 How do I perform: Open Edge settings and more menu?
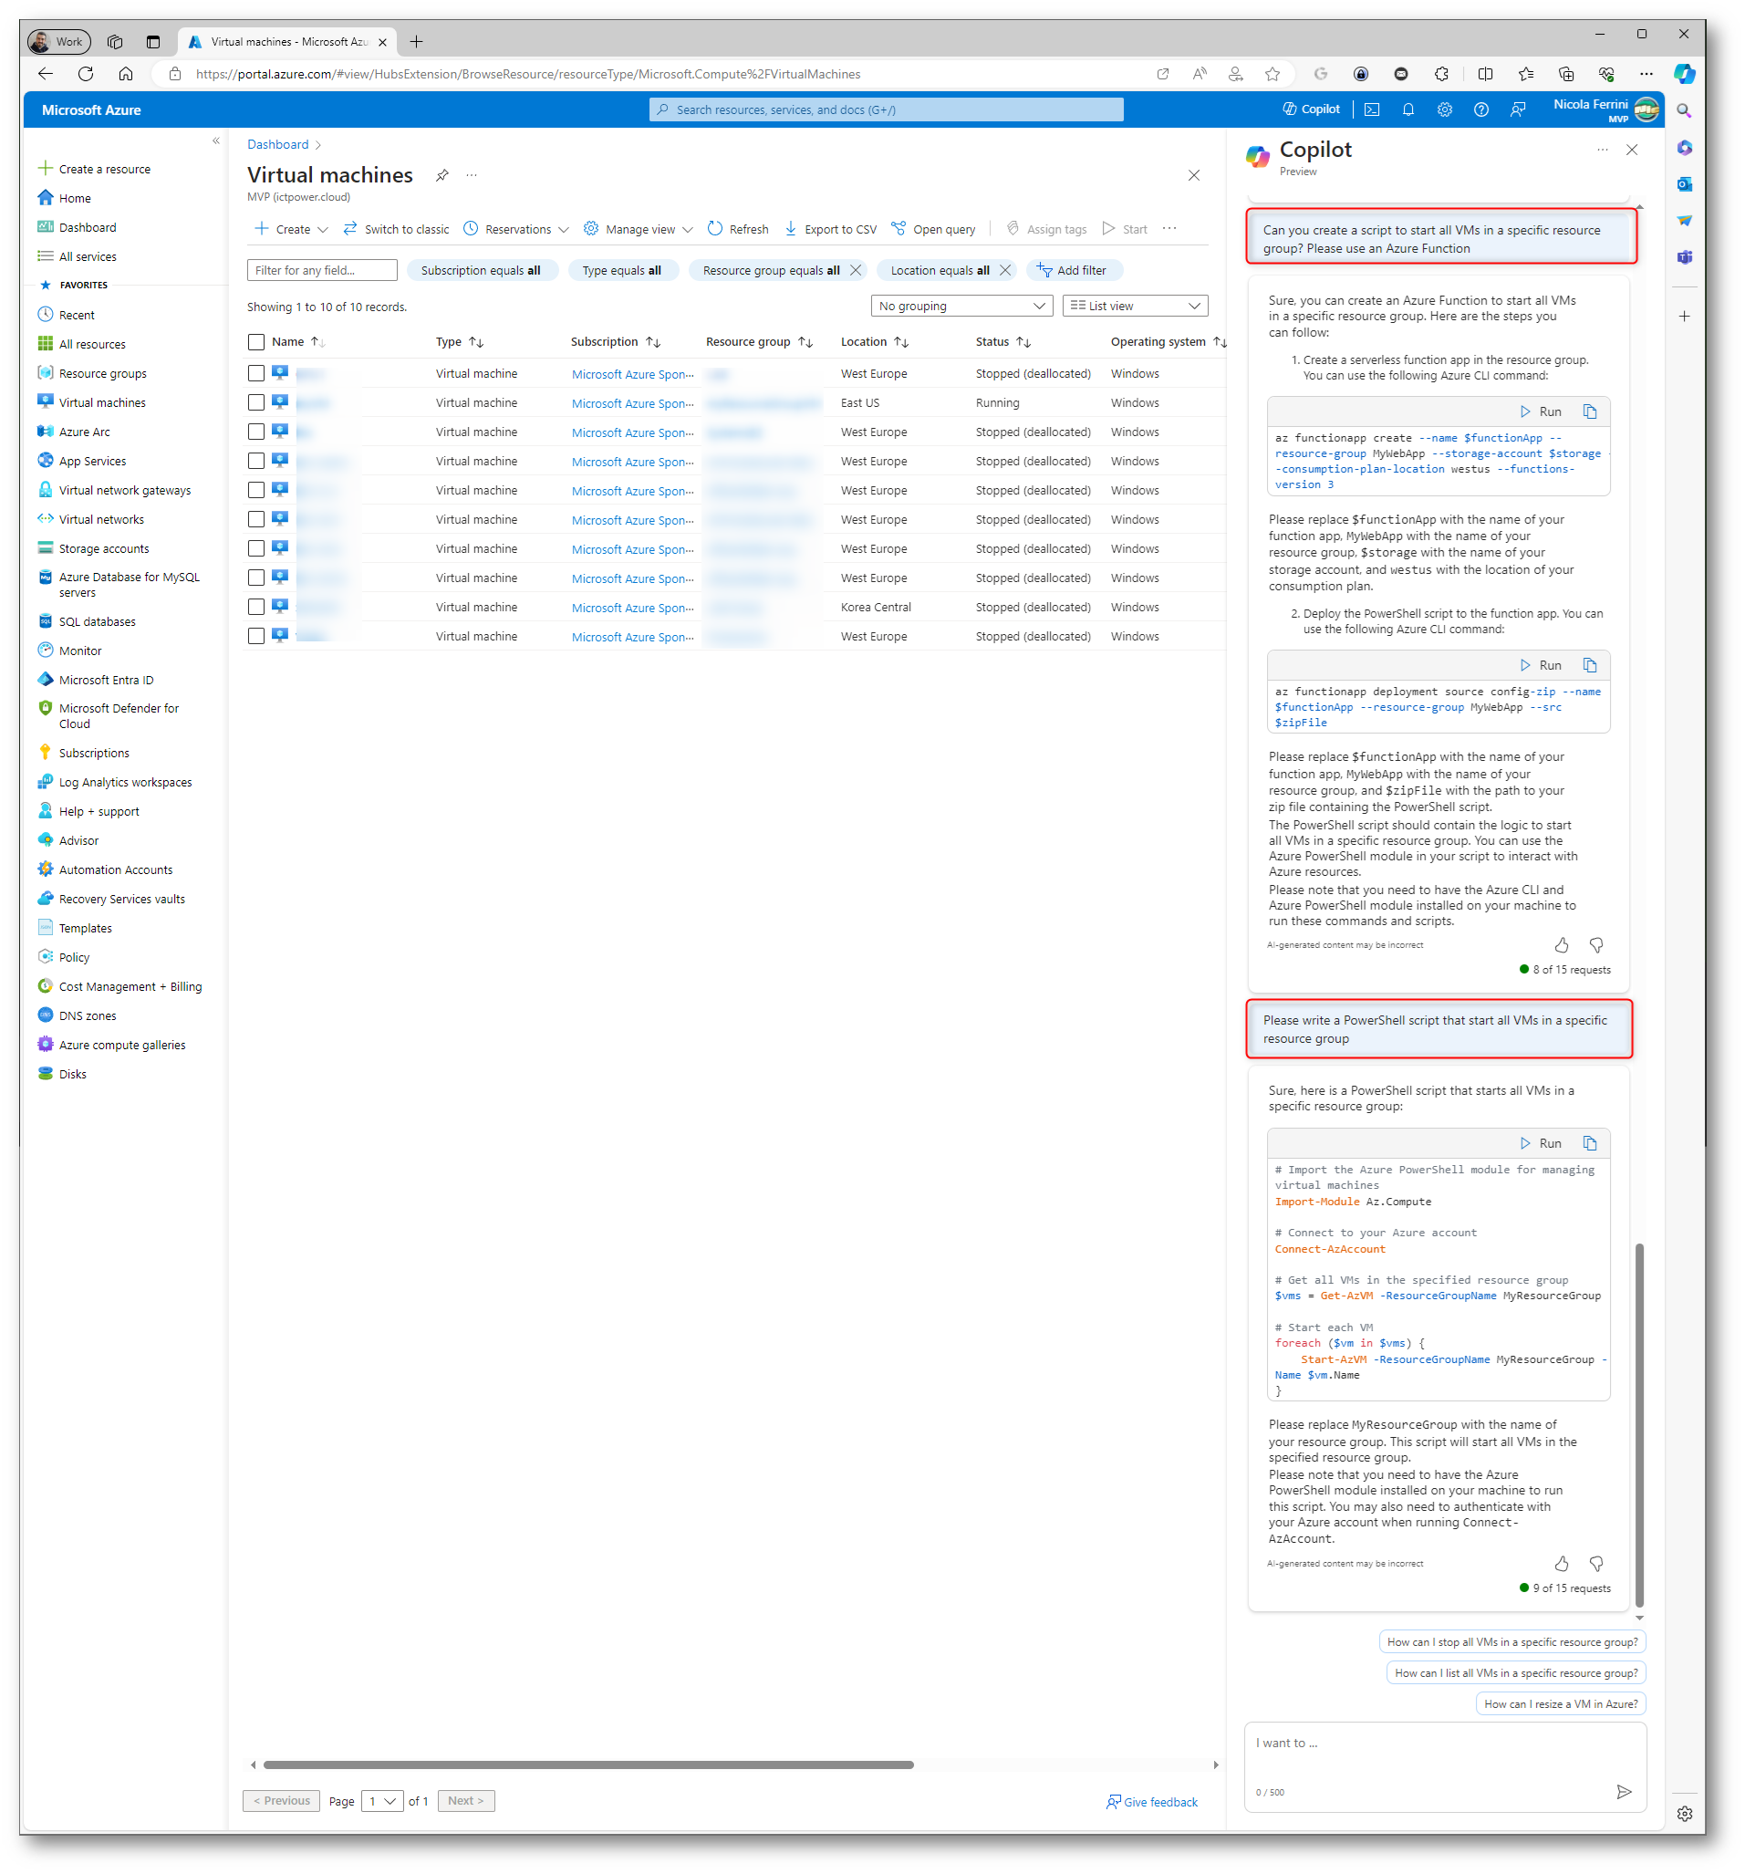click(1646, 74)
